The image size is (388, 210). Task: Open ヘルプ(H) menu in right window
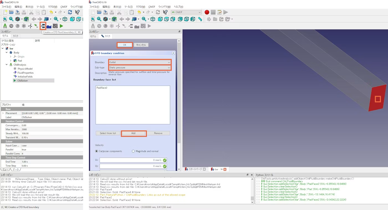coord(178,7)
